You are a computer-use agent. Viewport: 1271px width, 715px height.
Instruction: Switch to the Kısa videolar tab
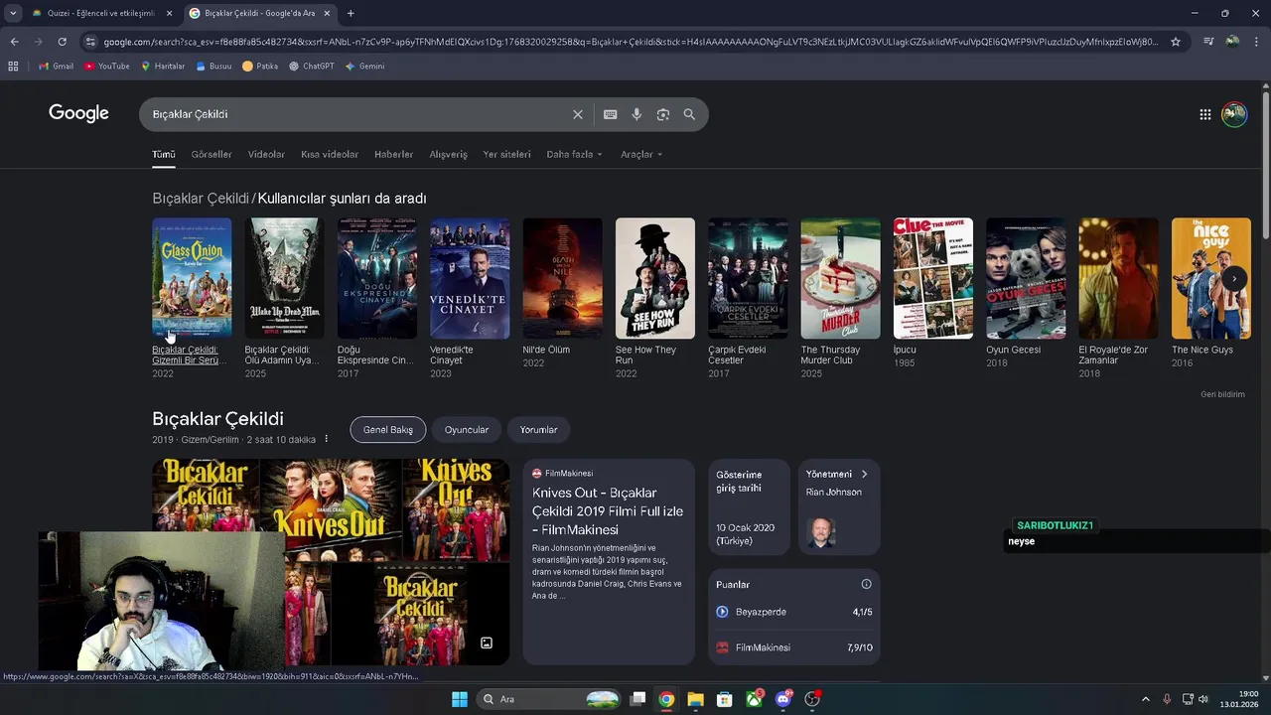(330, 154)
